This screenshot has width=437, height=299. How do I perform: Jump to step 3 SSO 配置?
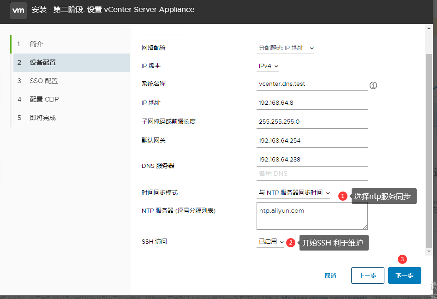pyautogui.click(x=44, y=81)
